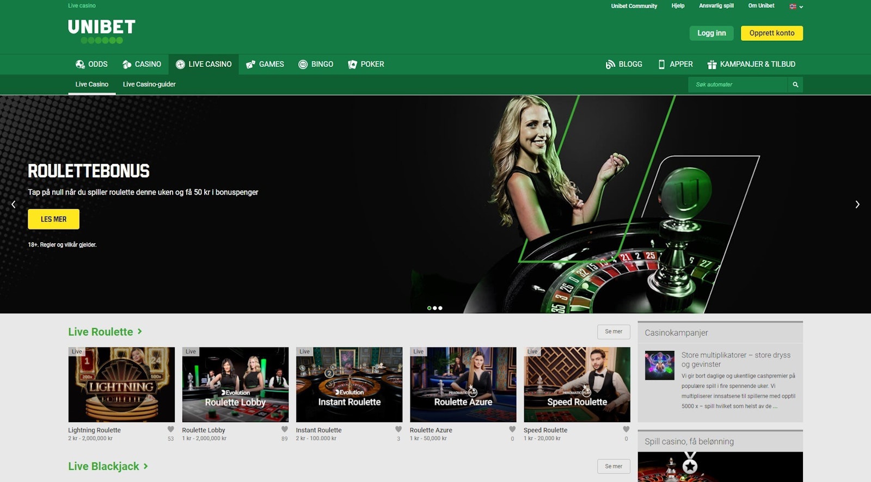
Task: Expand Live Roulette section chevron
Action: (x=140, y=331)
